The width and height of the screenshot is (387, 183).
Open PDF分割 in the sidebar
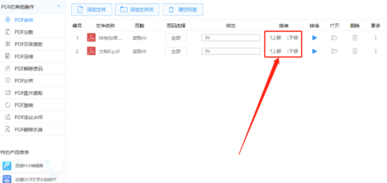tap(33, 32)
